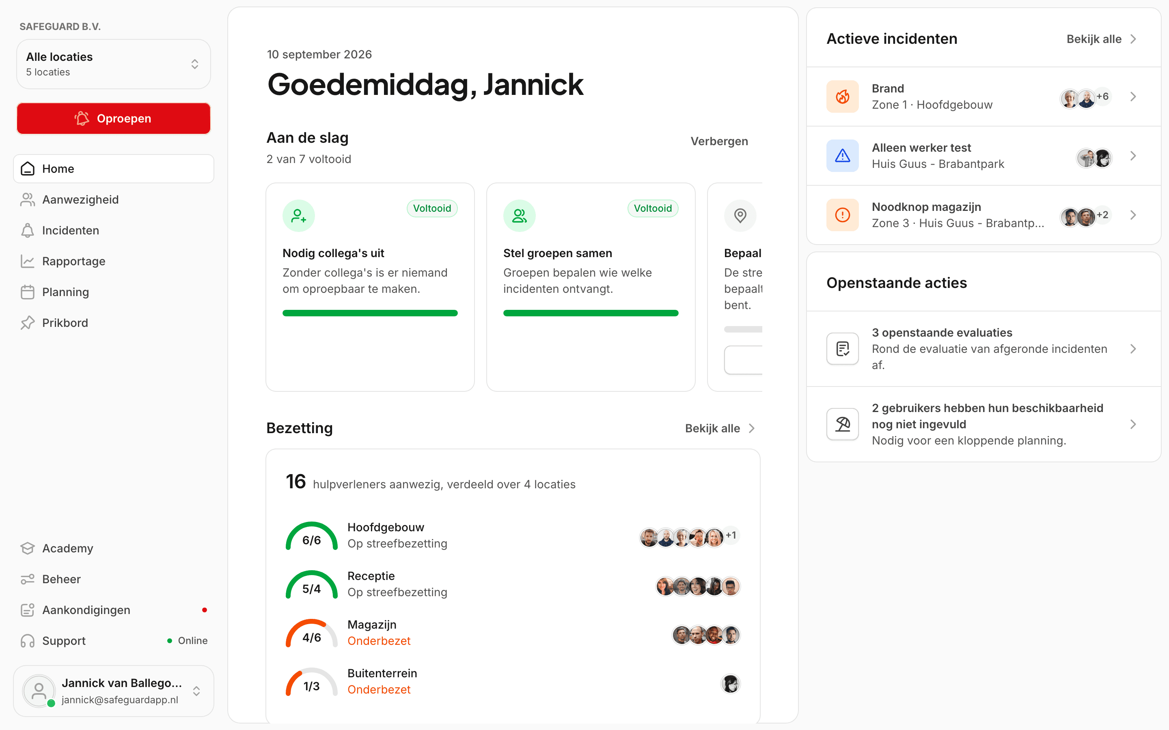Open Brand incident via its chevron
Image resolution: width=1169 pixels, height=730 pixels.
1133,97
